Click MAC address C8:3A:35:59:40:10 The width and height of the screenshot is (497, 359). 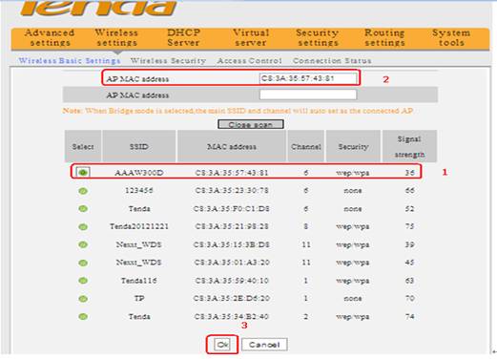(232, 281)
